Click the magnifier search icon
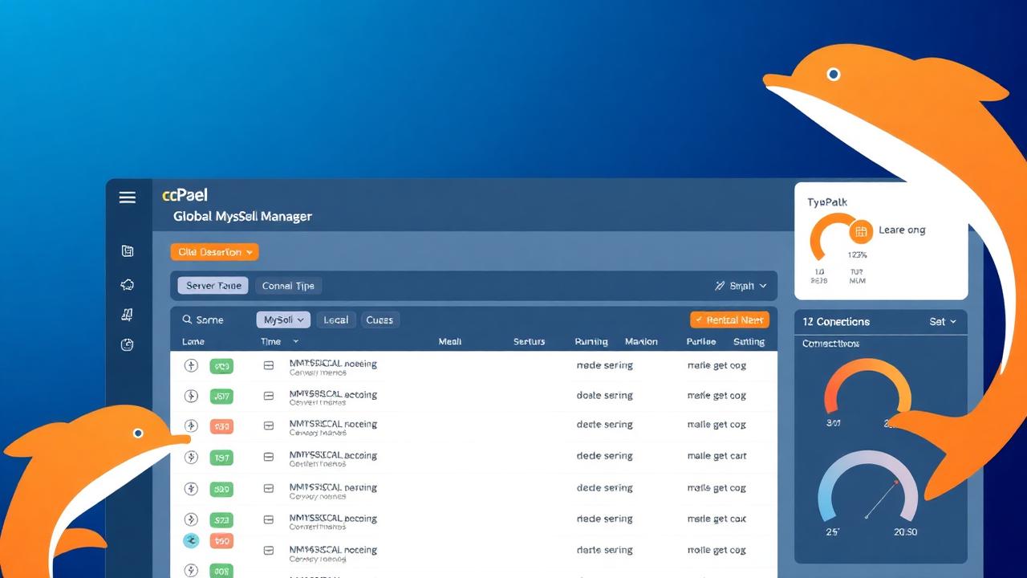This screenshot has width=1027, height=578. 187,320
